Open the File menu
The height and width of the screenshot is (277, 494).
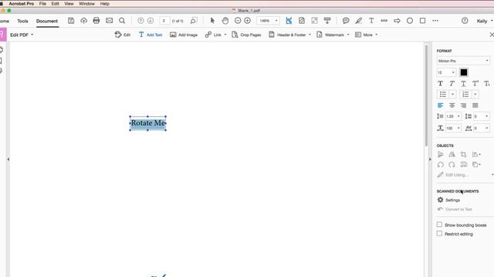42,4
